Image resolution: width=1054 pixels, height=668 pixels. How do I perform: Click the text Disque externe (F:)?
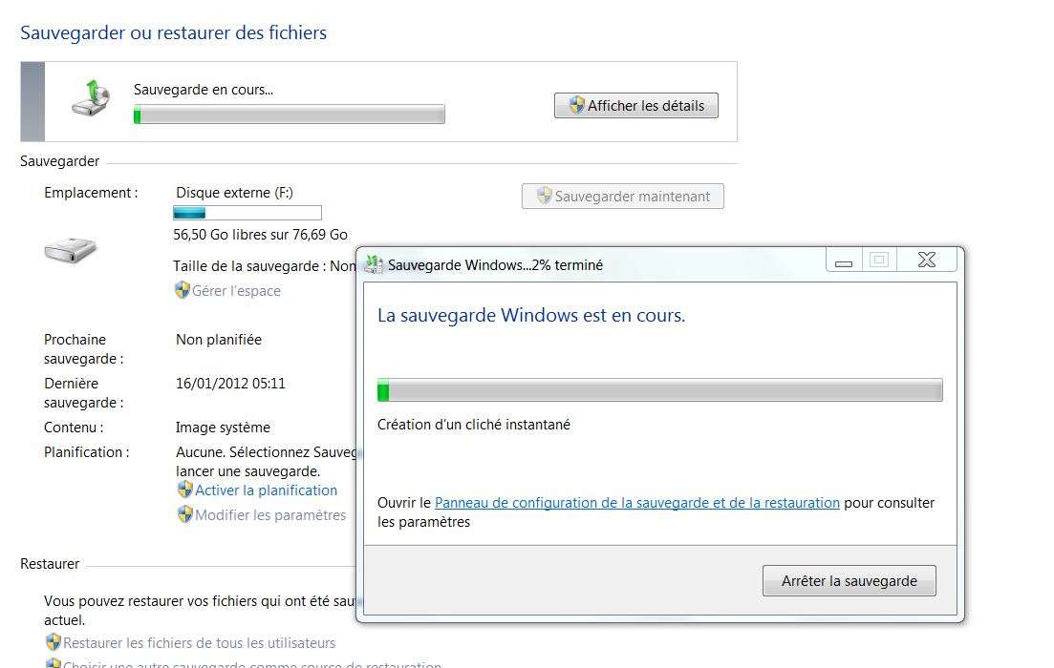[235, 193]
